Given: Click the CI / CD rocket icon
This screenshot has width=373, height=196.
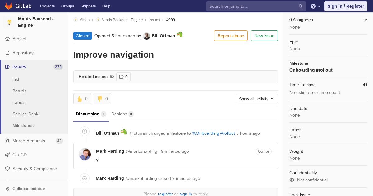Looking at the screenshot, I should coord(7,155).
